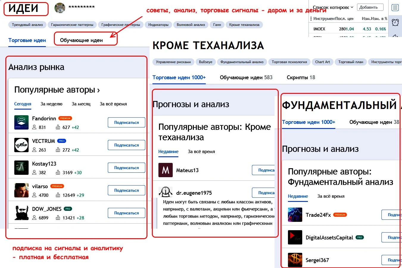Open dr.eugene1975's avatar
This screenshot has width=402, height=268.
point(166,192)
